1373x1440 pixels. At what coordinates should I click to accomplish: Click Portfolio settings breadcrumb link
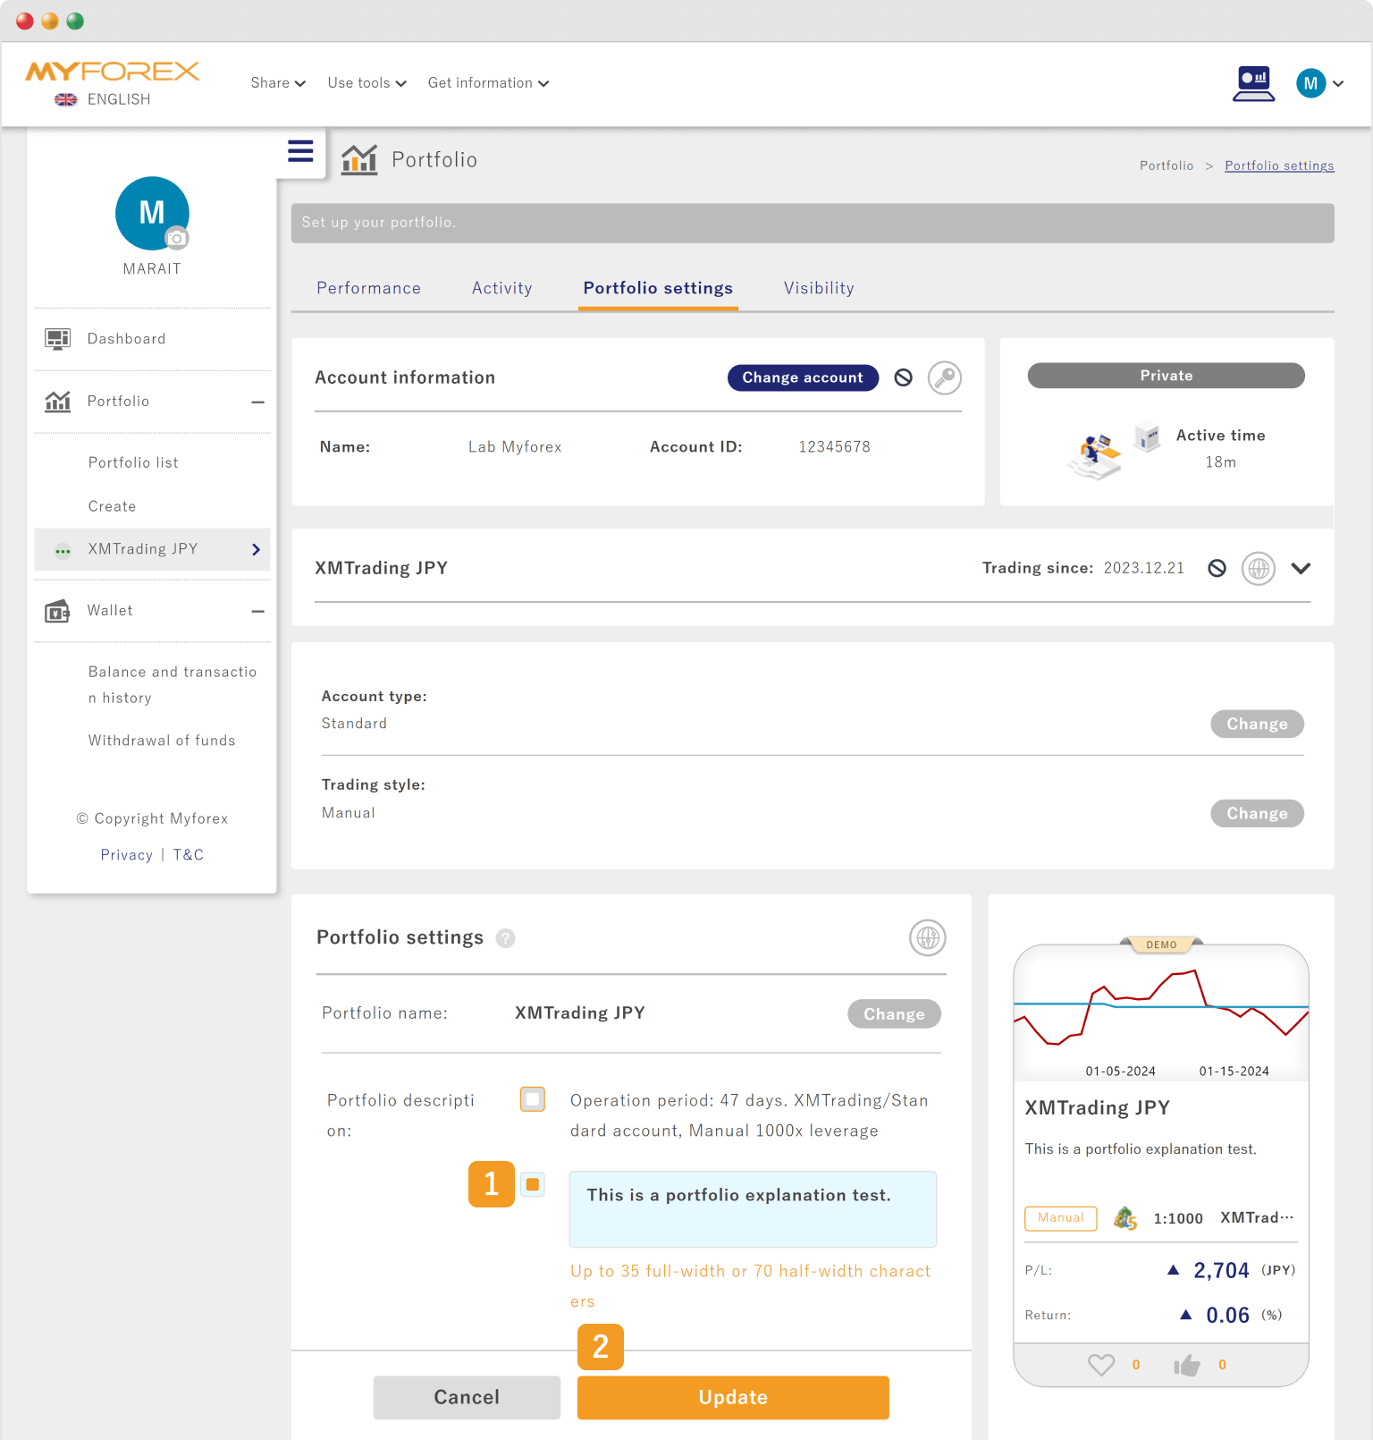pyautogui.click(x=1279, y=165)
